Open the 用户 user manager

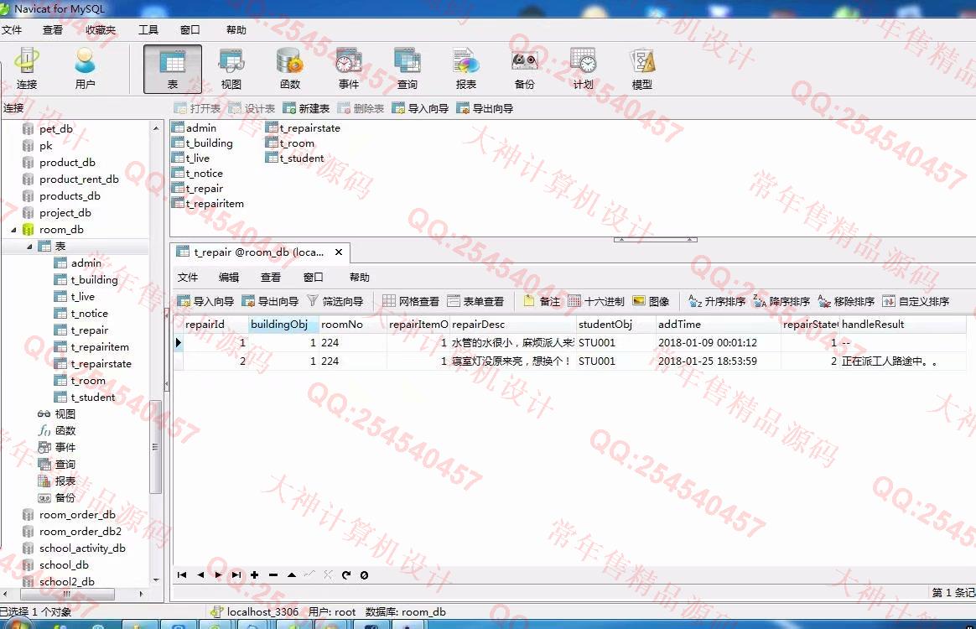coord(86,69)
